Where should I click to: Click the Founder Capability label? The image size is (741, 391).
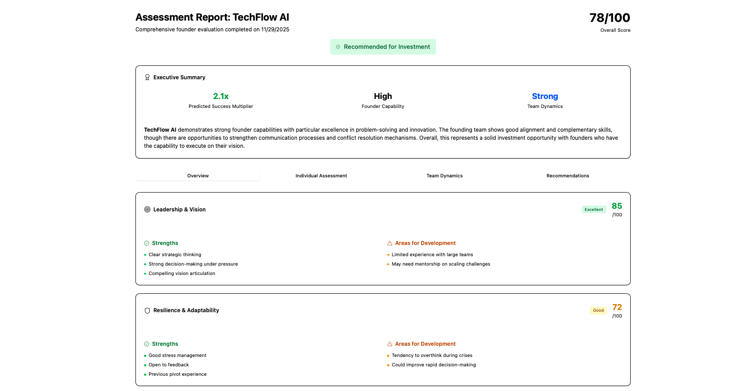[x=383, y=107]
